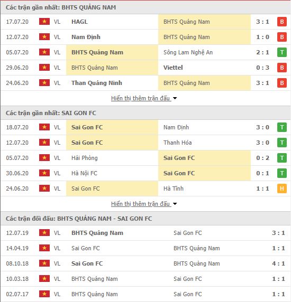
Task: Click the Vietnam flag on 08.10.18 head-to-head row
Action: [44, 263]
